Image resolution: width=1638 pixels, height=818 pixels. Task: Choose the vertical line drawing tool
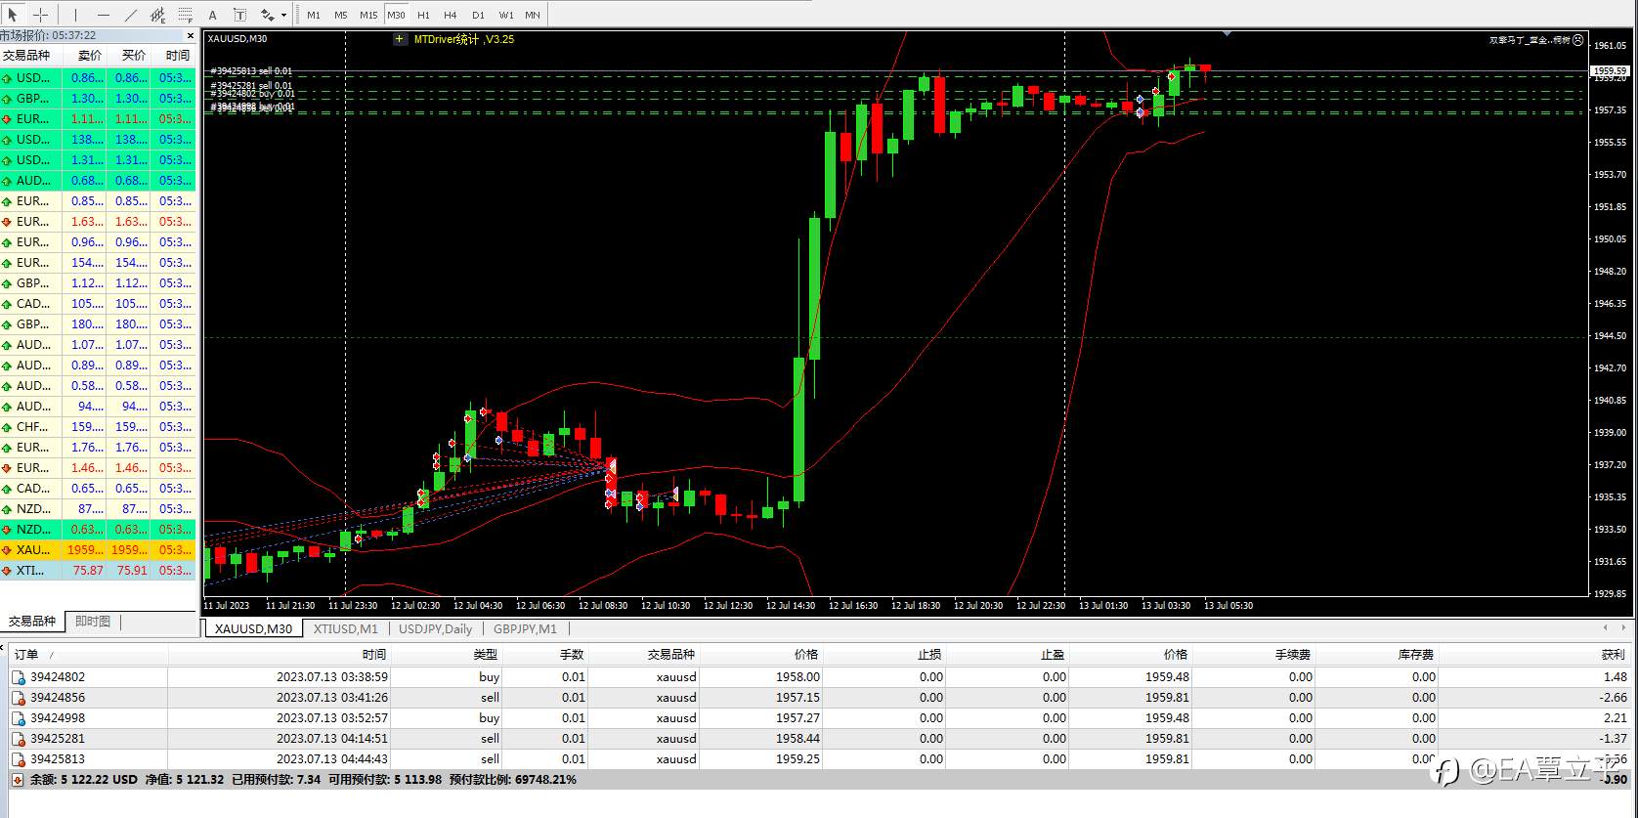coord(75,15)
